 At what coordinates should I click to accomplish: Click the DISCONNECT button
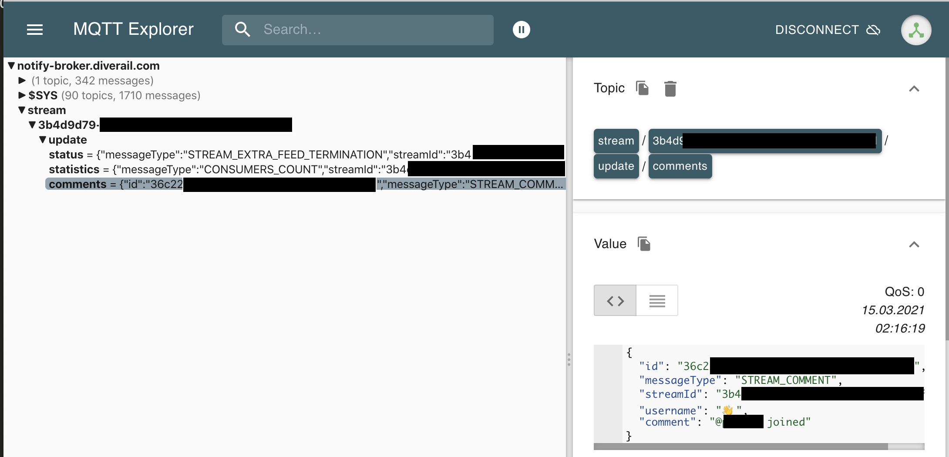tap(828, 30)
